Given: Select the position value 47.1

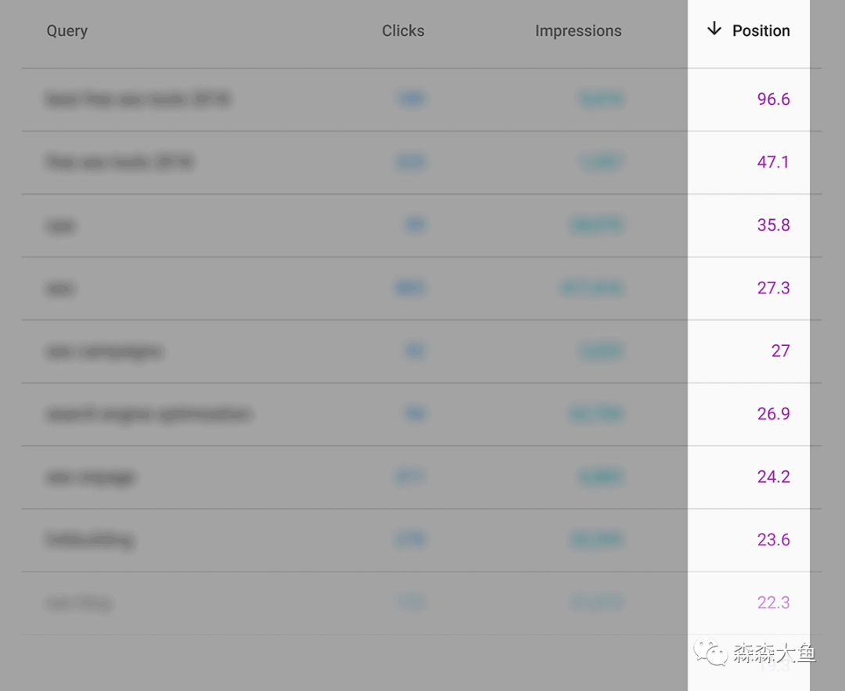Looking at the screenshot, I should click(x=773, y=162).
